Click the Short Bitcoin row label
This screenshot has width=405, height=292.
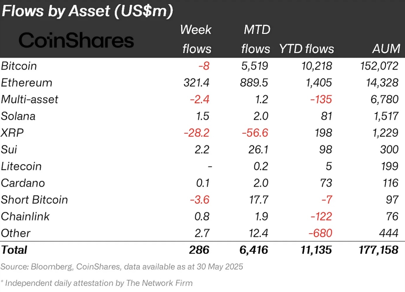point(34,200)
